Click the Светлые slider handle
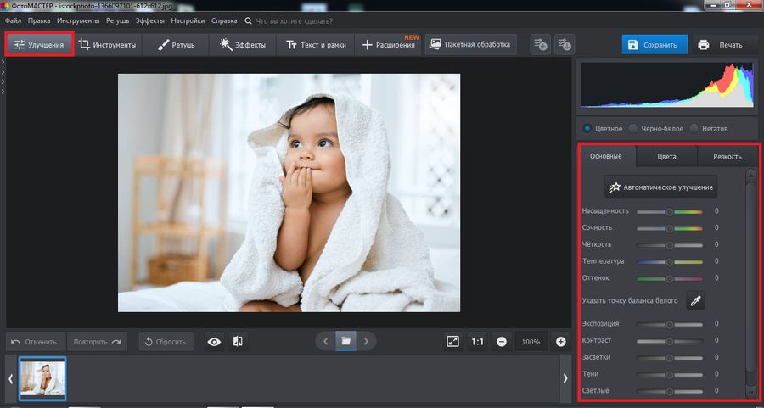Viewport: 764px width, 408px height. [x=670, y=391]
